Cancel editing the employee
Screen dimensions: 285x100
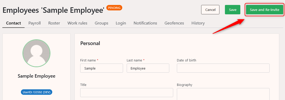pos(210,10)
